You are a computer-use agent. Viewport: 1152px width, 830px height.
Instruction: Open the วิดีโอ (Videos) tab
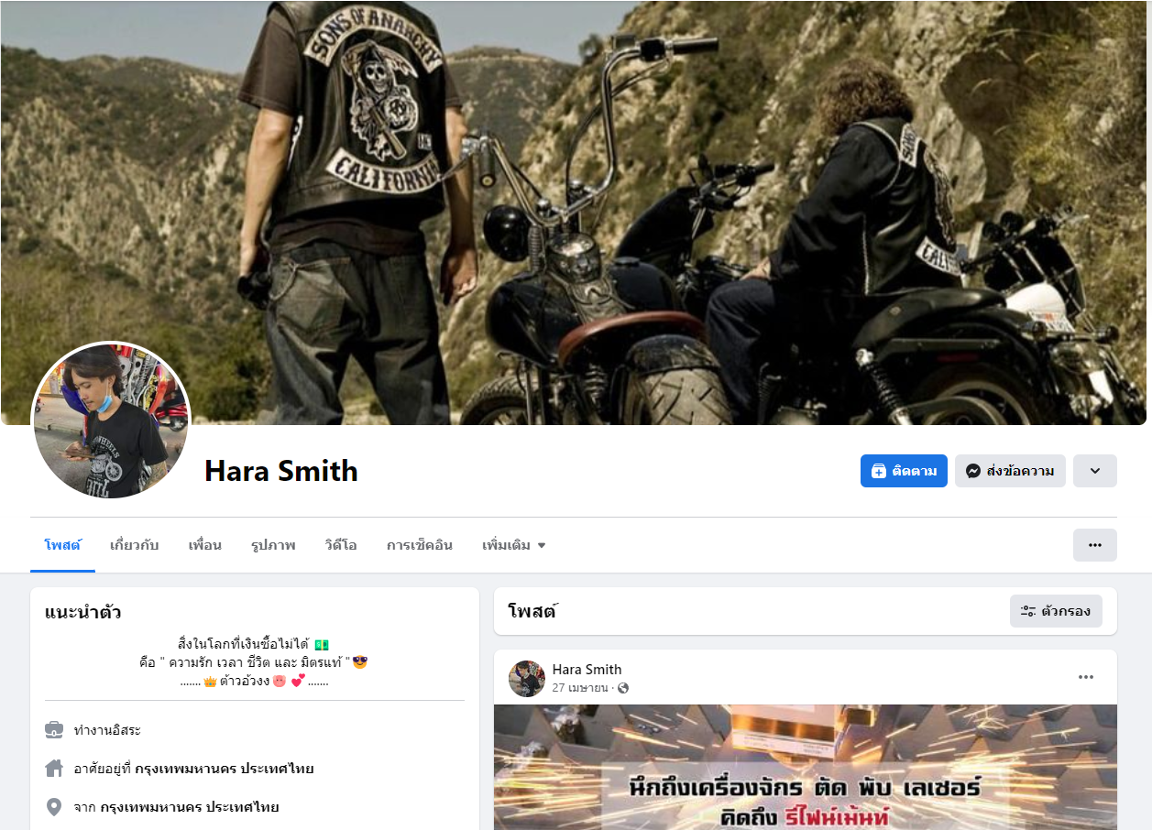tap(341, 545)
